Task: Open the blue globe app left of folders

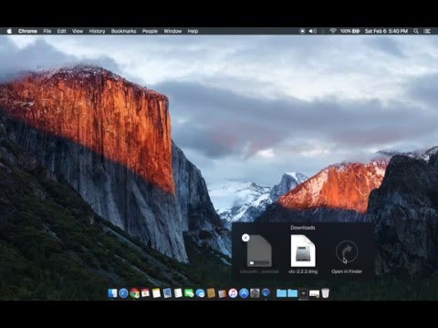Action: pos(266,293)
